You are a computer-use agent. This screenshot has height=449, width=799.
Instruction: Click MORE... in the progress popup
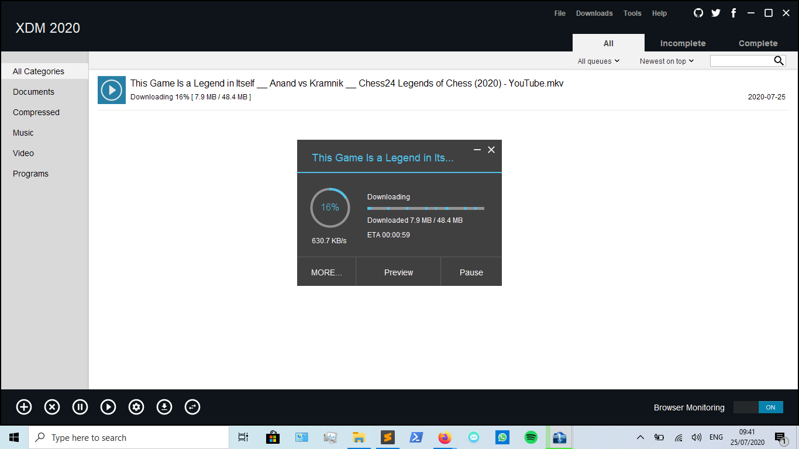[x=326, y=272]
